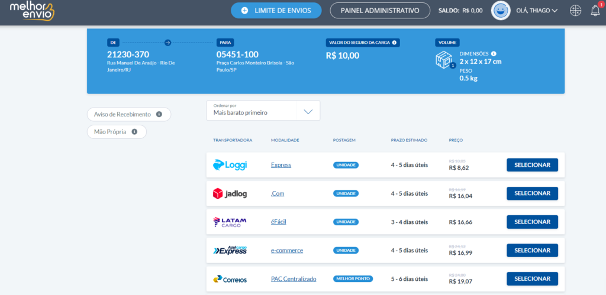Open the Express modality link
606x295 pixels.
pyautogui.click(x=281, y=165)
